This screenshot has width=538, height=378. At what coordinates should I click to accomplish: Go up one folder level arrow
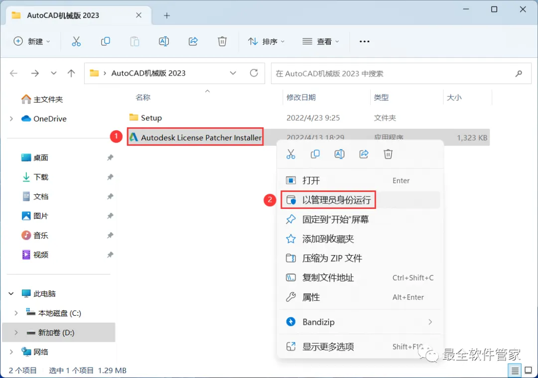pyautogui.click(x=71, y=73)
